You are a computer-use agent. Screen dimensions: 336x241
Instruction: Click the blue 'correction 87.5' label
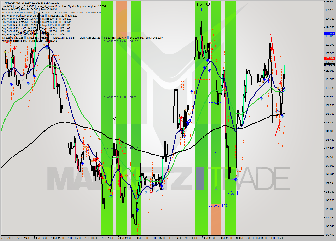(x=218, y=206)
